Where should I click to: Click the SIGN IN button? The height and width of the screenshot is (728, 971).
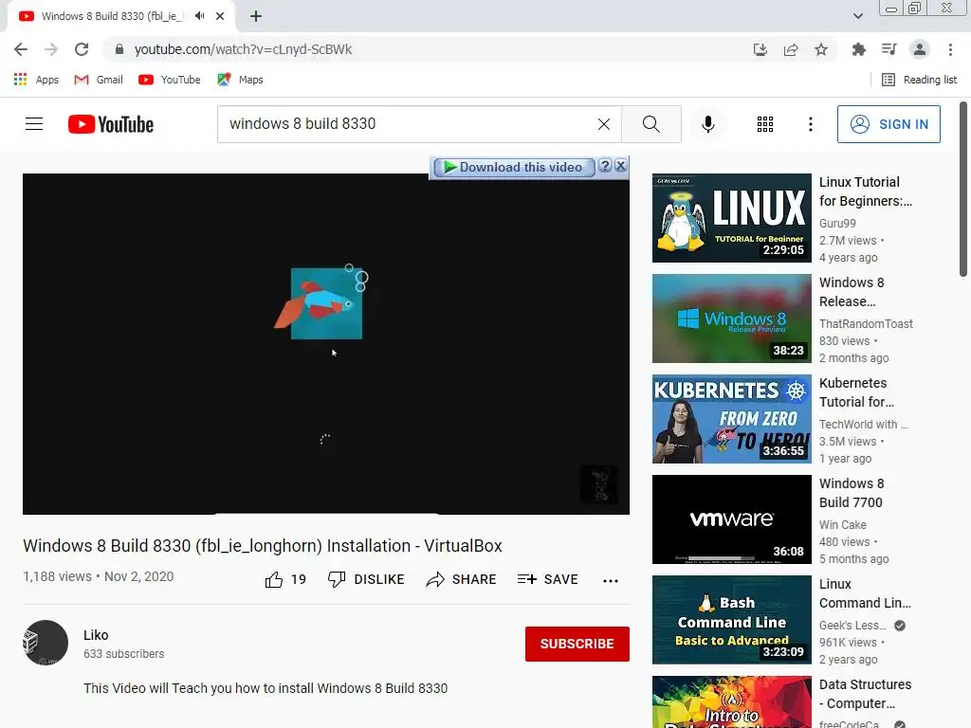(x=889, y=124)
